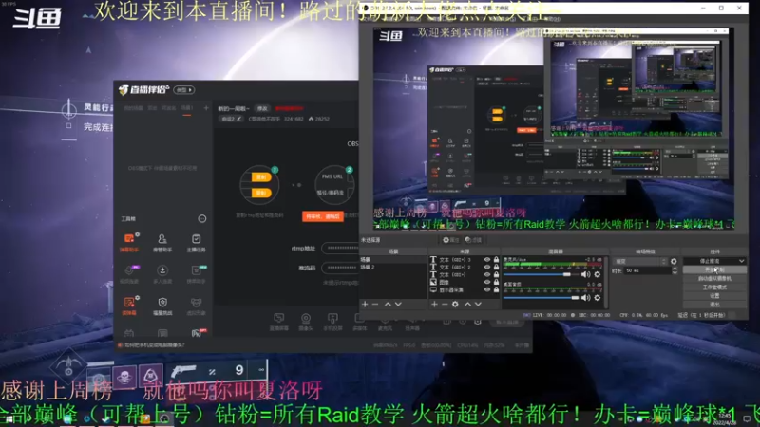Viewport: 760px width, 427px height.
Task: Move scene down in OBS Scenes panel
Action: [398, 304]
